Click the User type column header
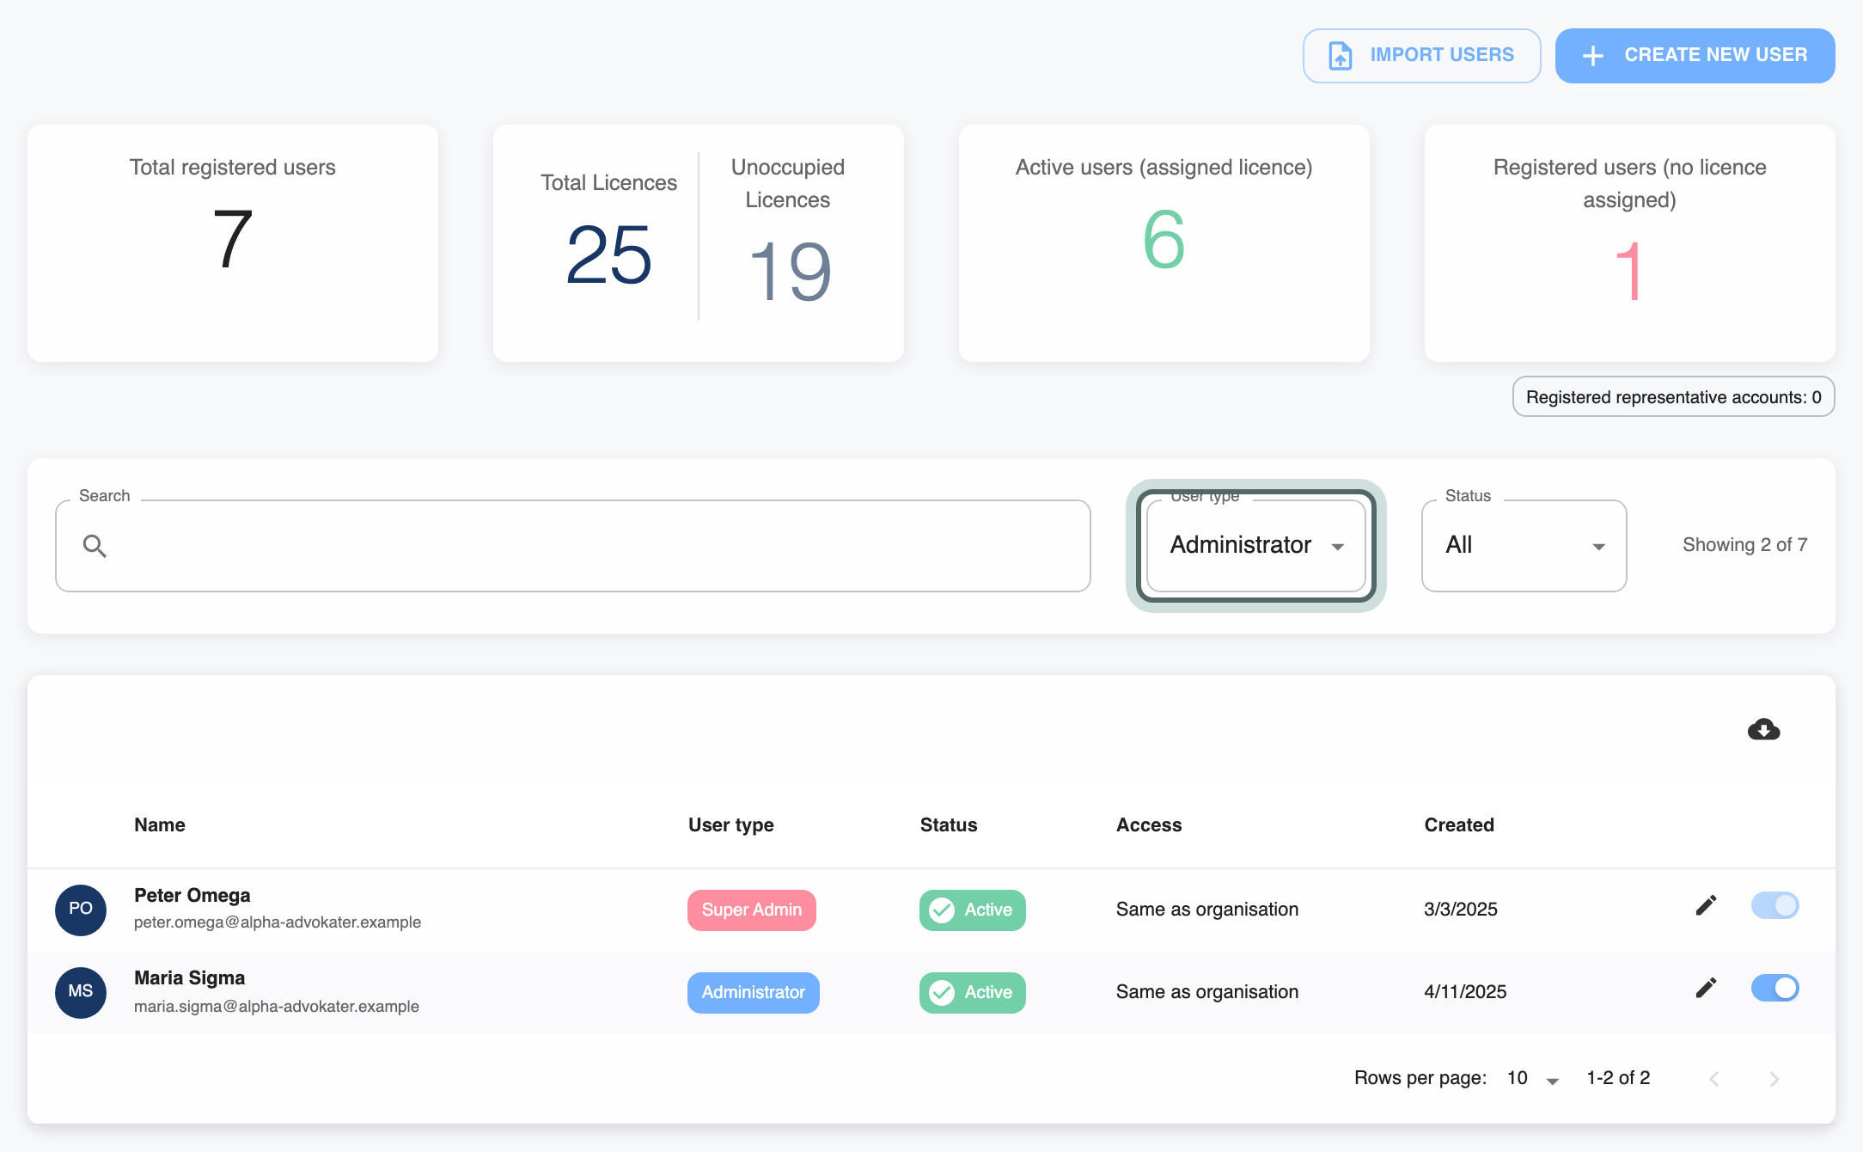 (730, 824)
